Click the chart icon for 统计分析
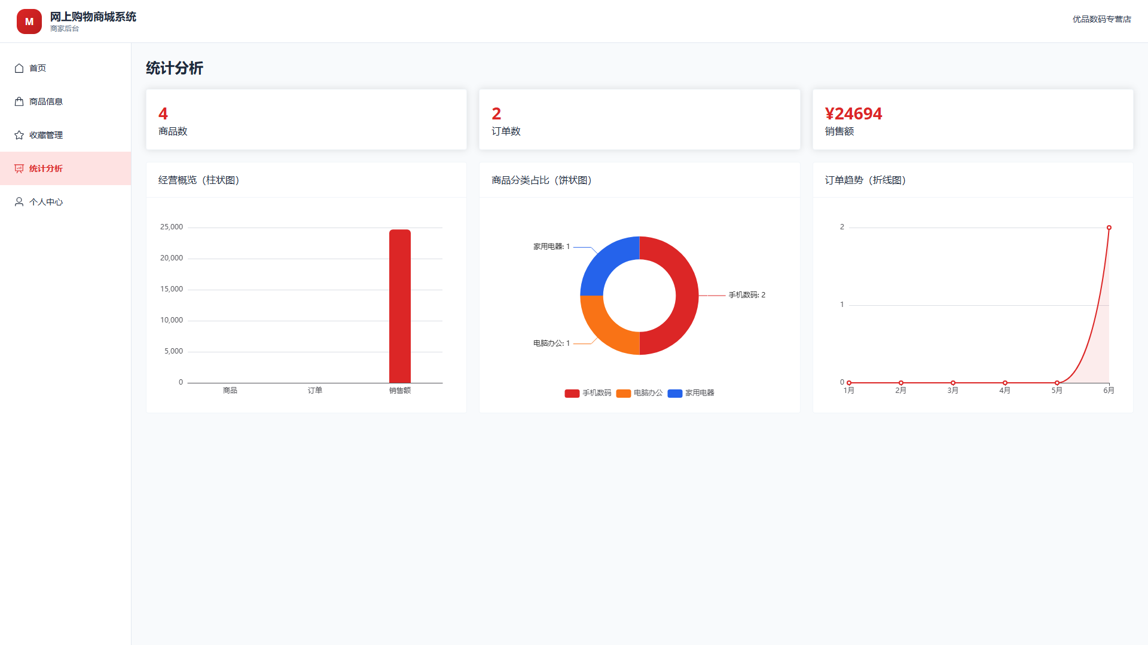This screenshot has height=645, width=1148. point(19,168)
